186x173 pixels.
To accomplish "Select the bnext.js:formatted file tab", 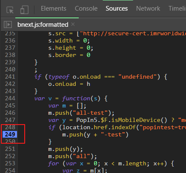I will coord(43,25).
